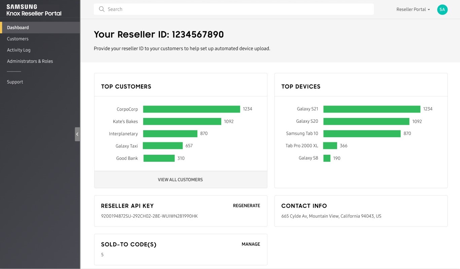Click the Contact Info card title
This screenshot has height=269, width=460.
point(304,206)
